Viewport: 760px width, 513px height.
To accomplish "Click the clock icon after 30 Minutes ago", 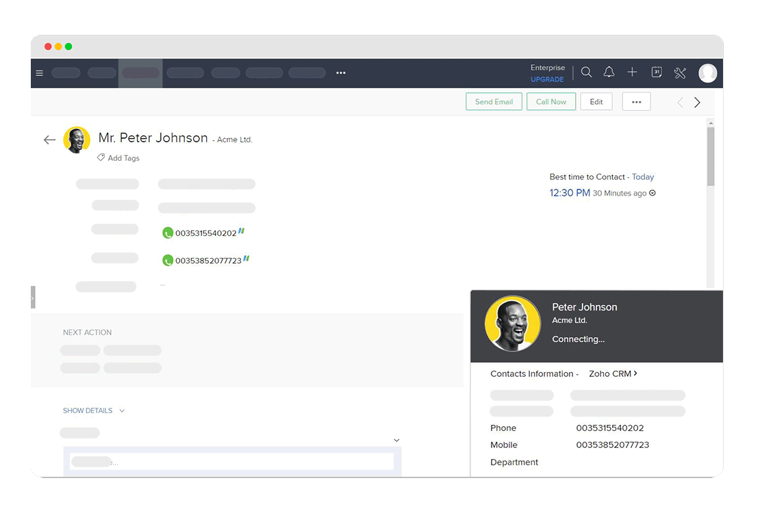I will coord(653,193).
